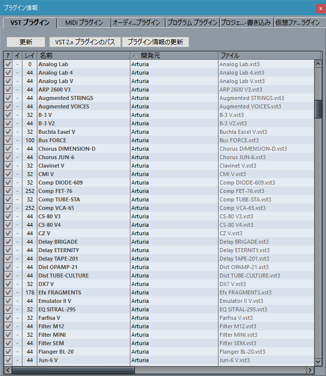Toggle the CS-80 V4 checkbox
Viewport: 326px width, 376px height.
pos(8,225)
